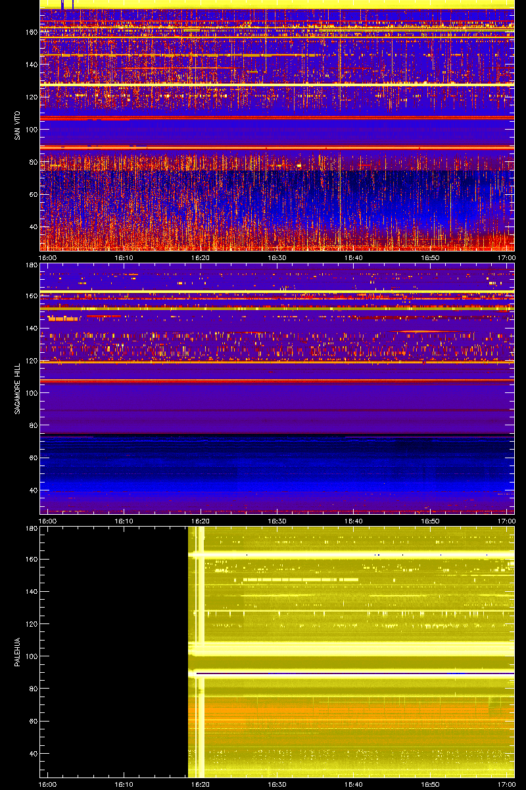Image resolution: width=526 pixels, height=790 pixels.
Task: Choose the 17:00 tick under Palehua panel
Action: [506, 785]
